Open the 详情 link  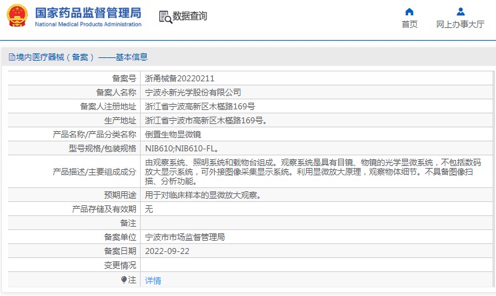[x=153, y=281]
